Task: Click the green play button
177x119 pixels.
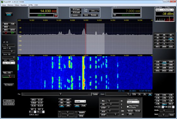Action: coord(13,33)
